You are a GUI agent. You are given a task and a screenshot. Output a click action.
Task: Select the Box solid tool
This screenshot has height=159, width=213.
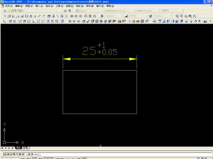tap(9, 16)
